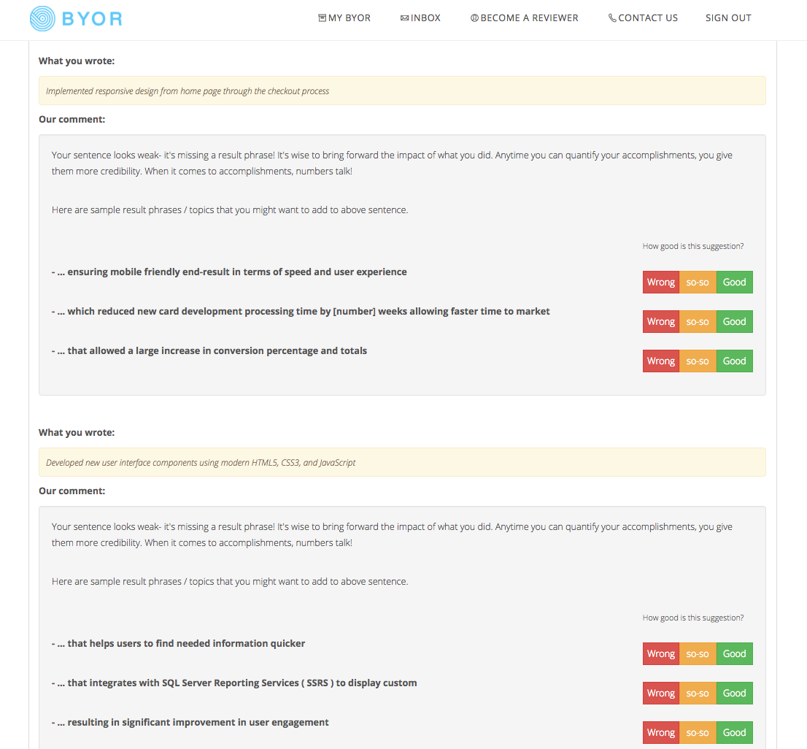
Task: Click suggestion text 'ensuring mobile friendly end-result'
Action: pos(229,272)
